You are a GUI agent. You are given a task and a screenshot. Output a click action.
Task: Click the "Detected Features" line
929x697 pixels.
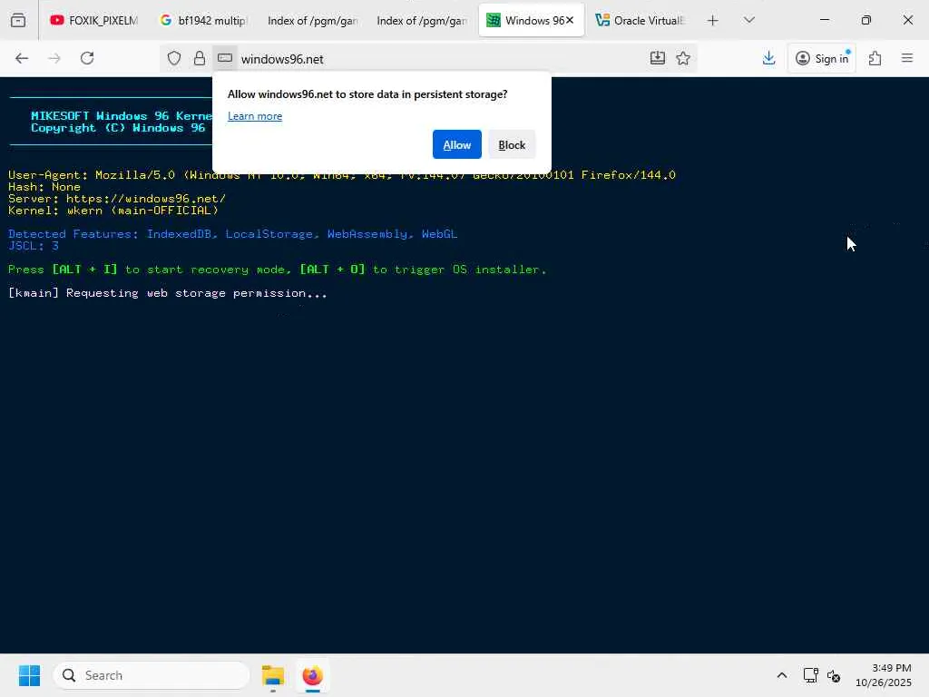(233, 234)
